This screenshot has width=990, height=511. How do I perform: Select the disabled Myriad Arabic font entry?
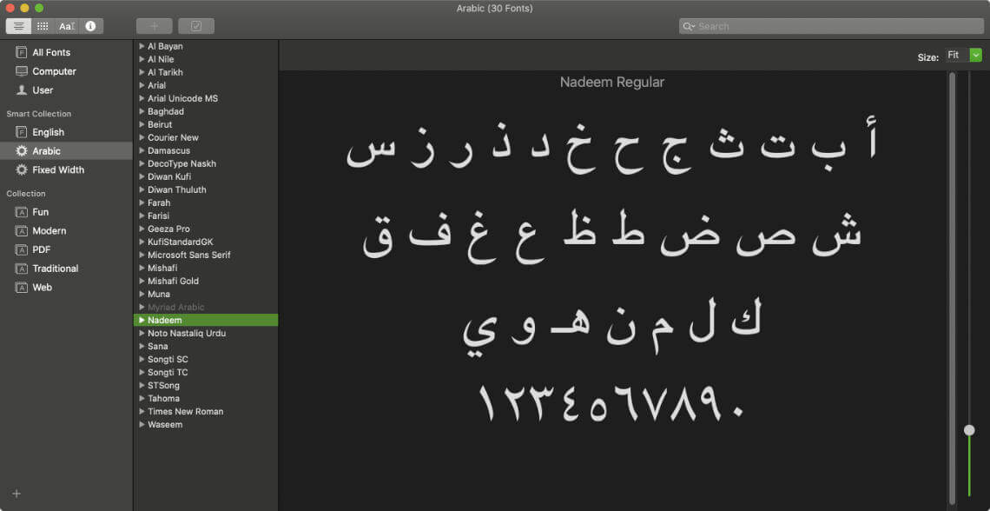(x=174, y=307)
